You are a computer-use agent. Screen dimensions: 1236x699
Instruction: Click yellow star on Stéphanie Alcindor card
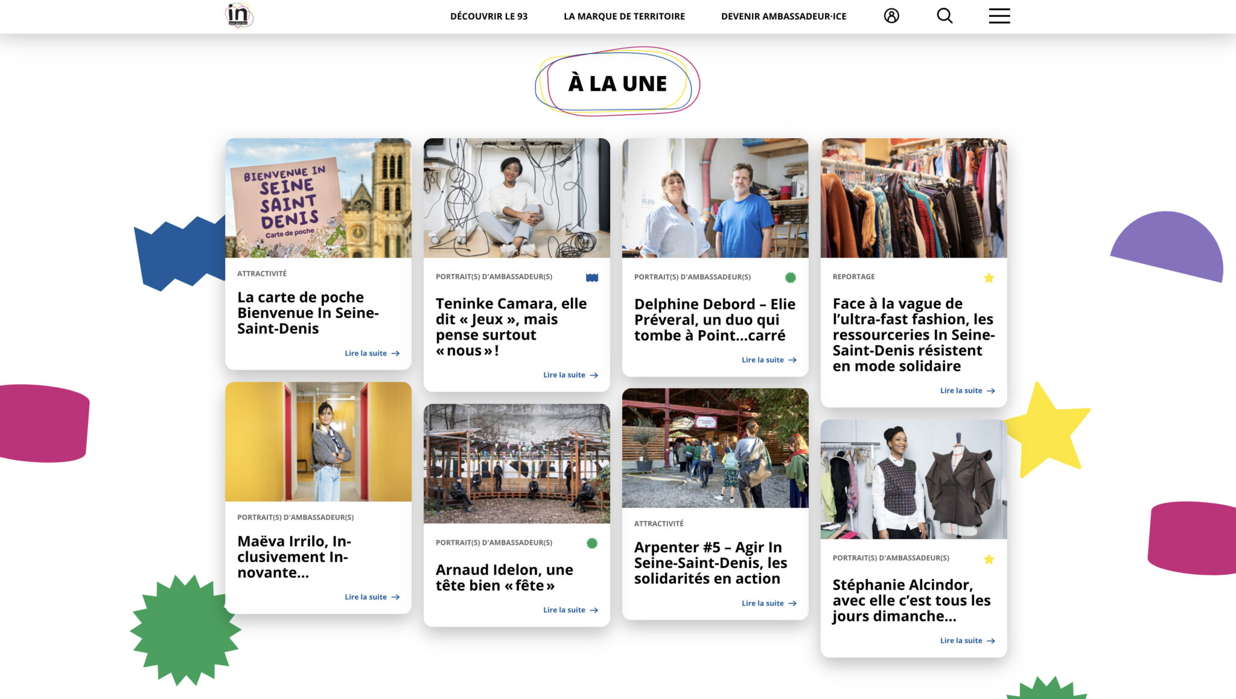pyautogui.click(x=989, y=559)
